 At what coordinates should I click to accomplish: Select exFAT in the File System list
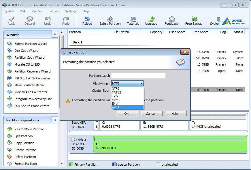click(x=127, y=107)
